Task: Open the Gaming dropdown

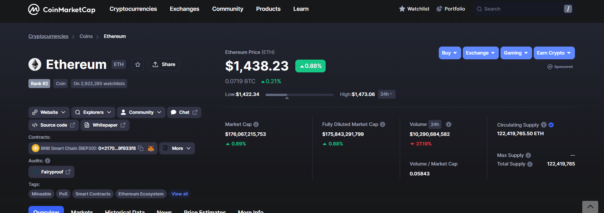Action: point(516,53)
